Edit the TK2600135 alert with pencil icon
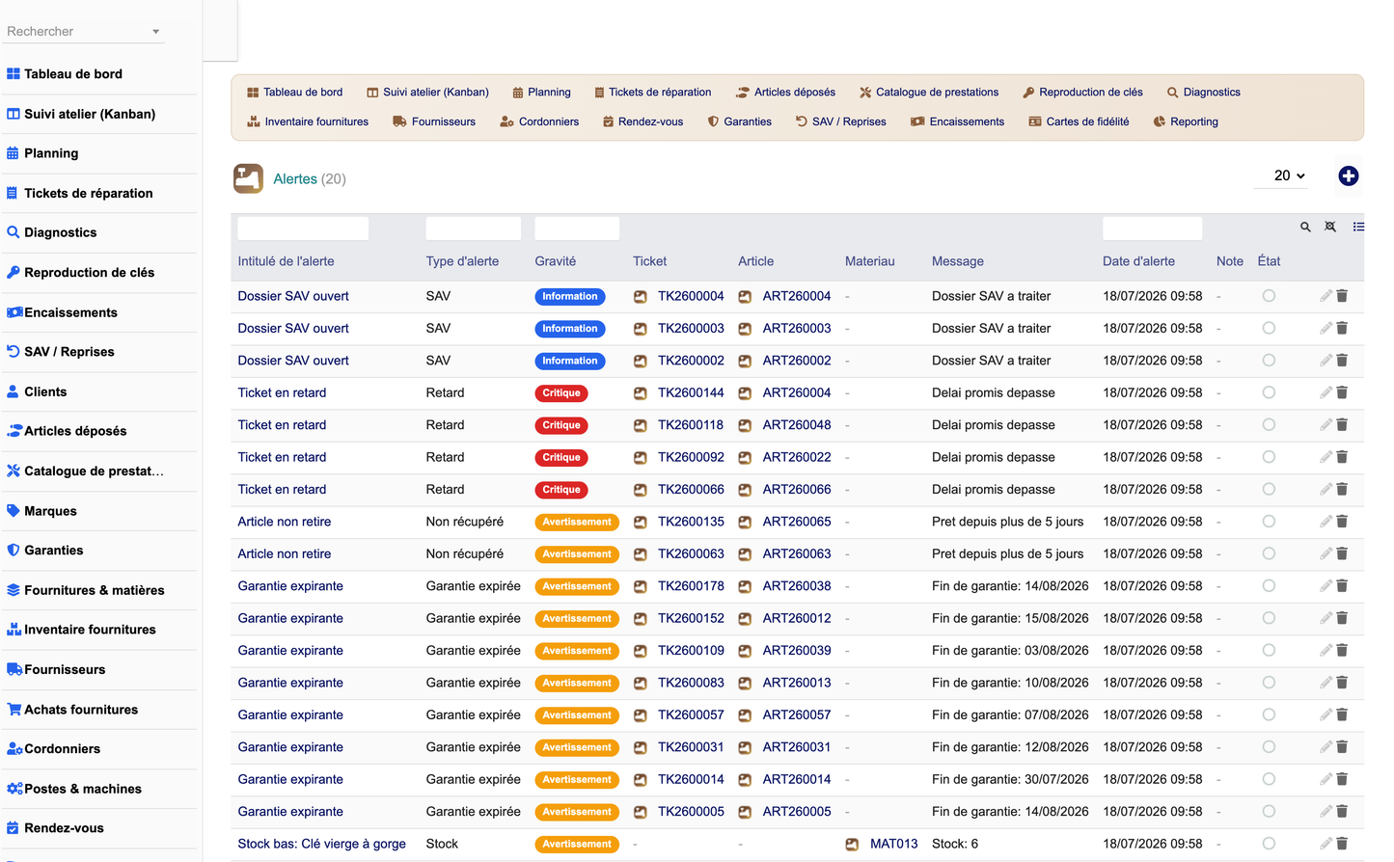Screen dimensions: 1394x862 1326,522
